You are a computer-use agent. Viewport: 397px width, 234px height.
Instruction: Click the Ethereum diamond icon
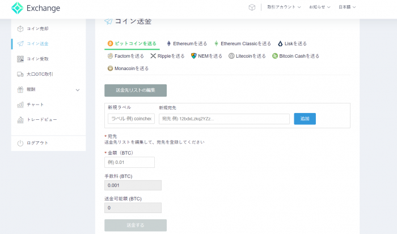pyautogui.click(x=169, y=44)
